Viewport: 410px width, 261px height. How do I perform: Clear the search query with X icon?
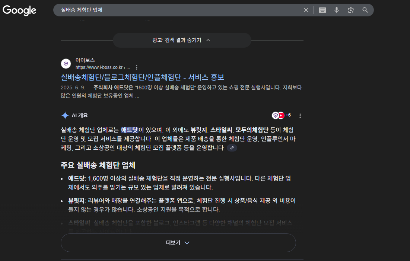click(306, 10)
